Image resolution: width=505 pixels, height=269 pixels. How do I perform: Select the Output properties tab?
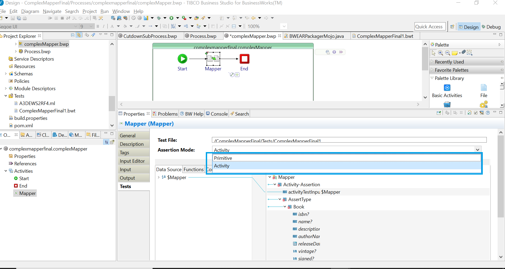coord(134,178)
